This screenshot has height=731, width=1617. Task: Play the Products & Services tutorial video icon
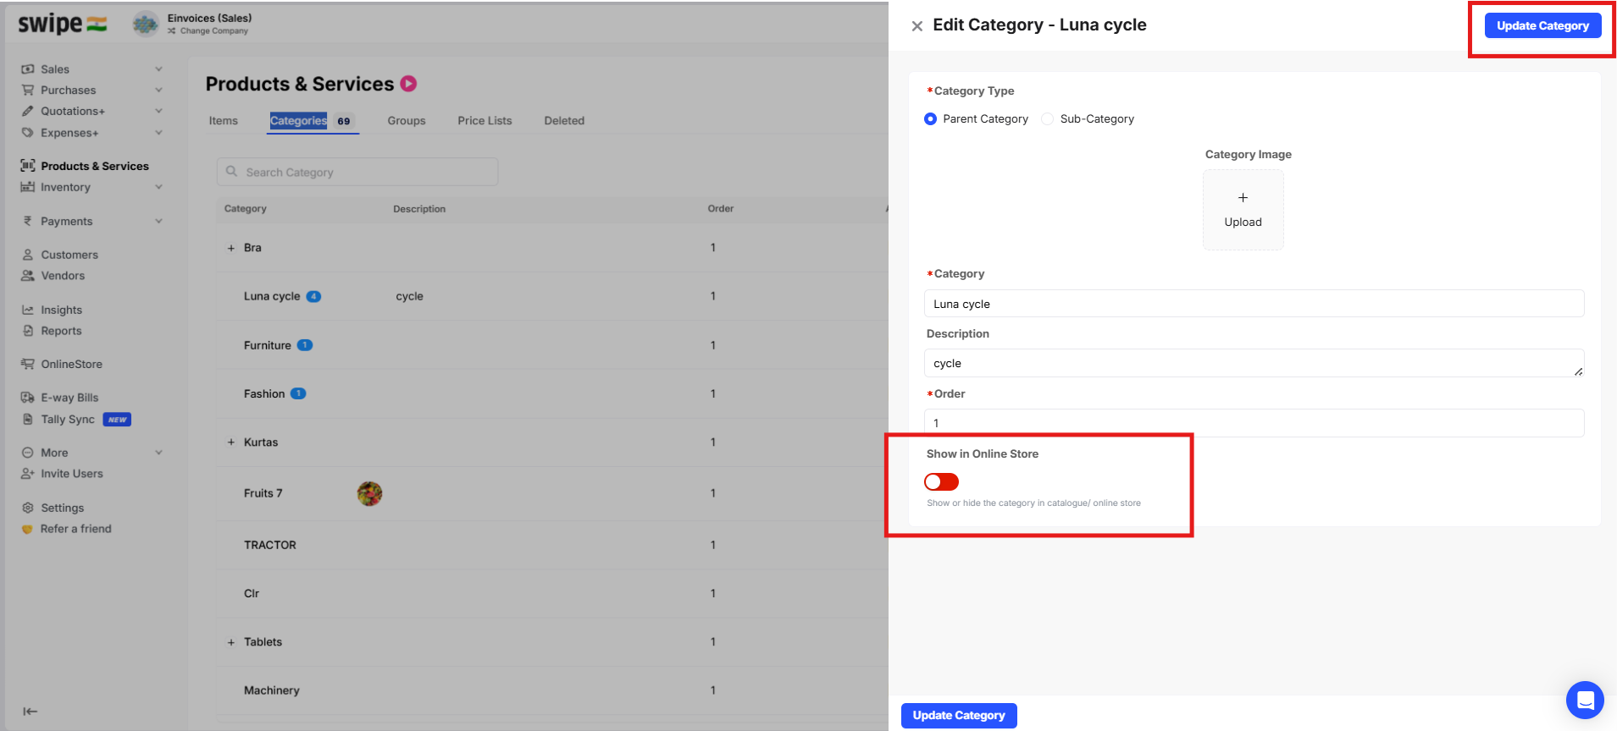(408, 84)
